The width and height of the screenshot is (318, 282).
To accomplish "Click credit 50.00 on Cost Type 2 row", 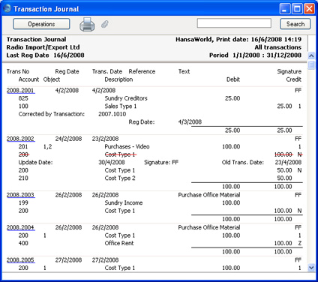I will 284,178.
